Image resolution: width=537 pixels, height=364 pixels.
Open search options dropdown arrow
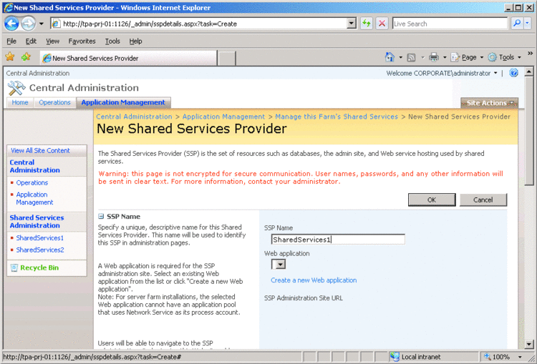pyautogui.click(x=527, y=24)
